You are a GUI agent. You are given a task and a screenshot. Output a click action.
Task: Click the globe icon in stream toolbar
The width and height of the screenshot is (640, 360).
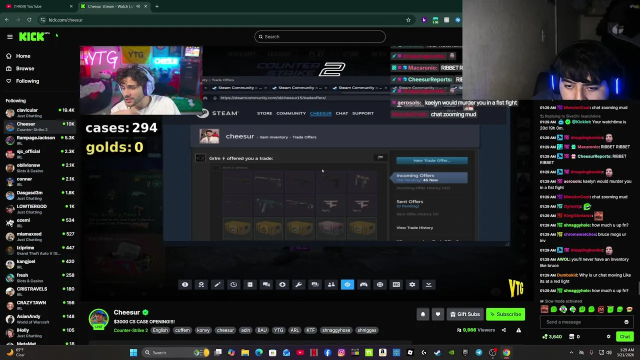click(380, 284)
